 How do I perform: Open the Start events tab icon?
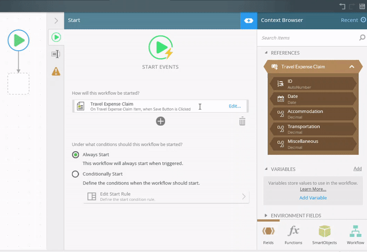click(56, 37)
